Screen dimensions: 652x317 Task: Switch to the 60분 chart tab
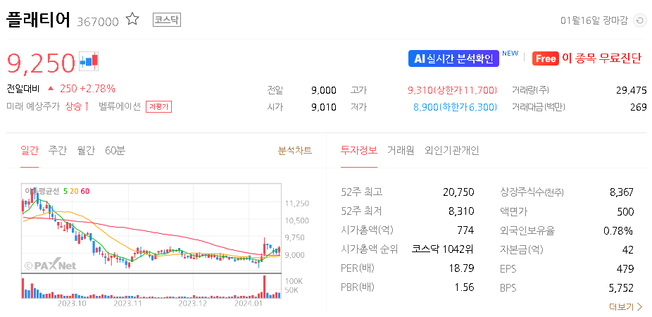pyautogui.click(x=115, y=150)
